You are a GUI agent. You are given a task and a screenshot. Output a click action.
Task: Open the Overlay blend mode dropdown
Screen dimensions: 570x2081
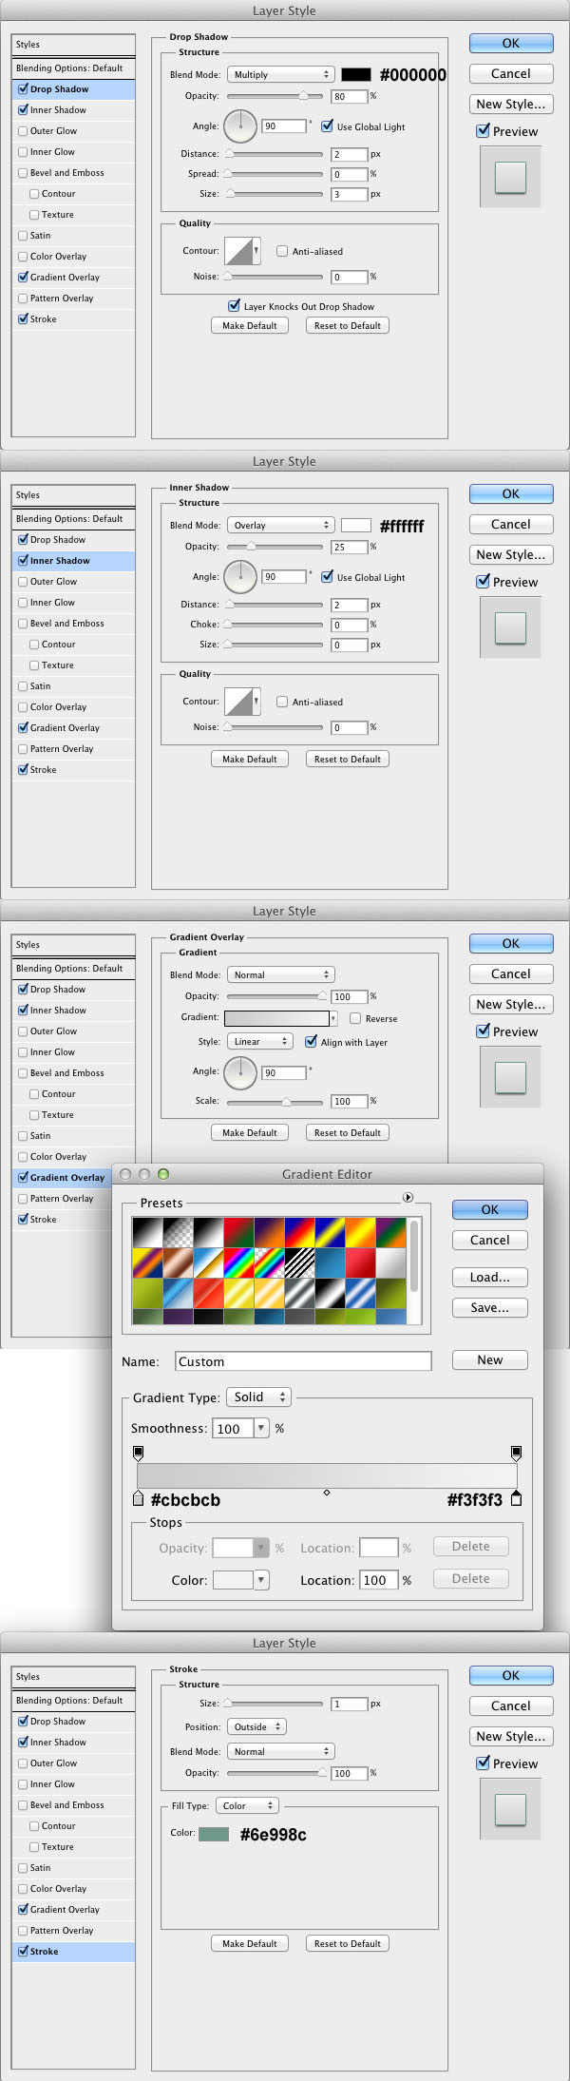(x=280, y=525)
